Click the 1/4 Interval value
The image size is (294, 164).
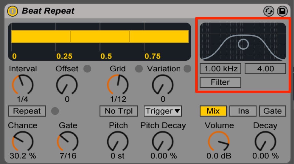[23, 99]
